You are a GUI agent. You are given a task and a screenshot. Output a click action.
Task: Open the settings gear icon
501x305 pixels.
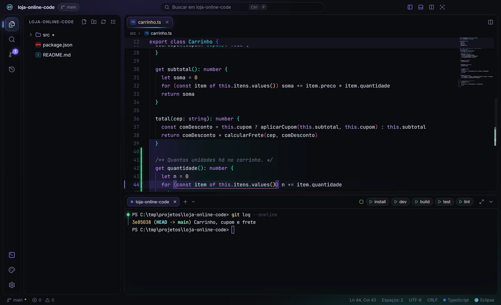pos(12,285)
